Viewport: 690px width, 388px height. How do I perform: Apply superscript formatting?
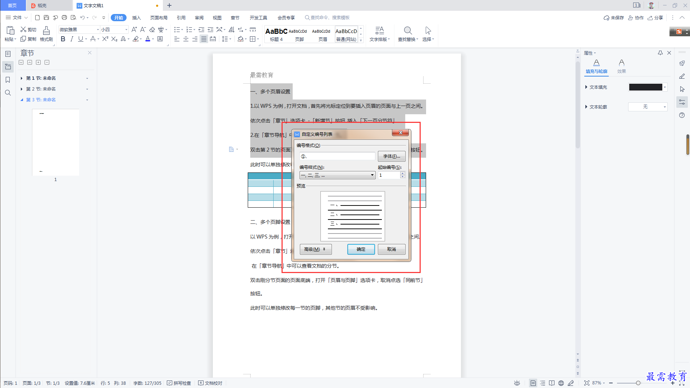pos(105,39)
